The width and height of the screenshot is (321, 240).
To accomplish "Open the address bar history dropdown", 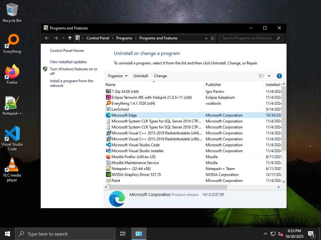I will click(x=206, y=38).
